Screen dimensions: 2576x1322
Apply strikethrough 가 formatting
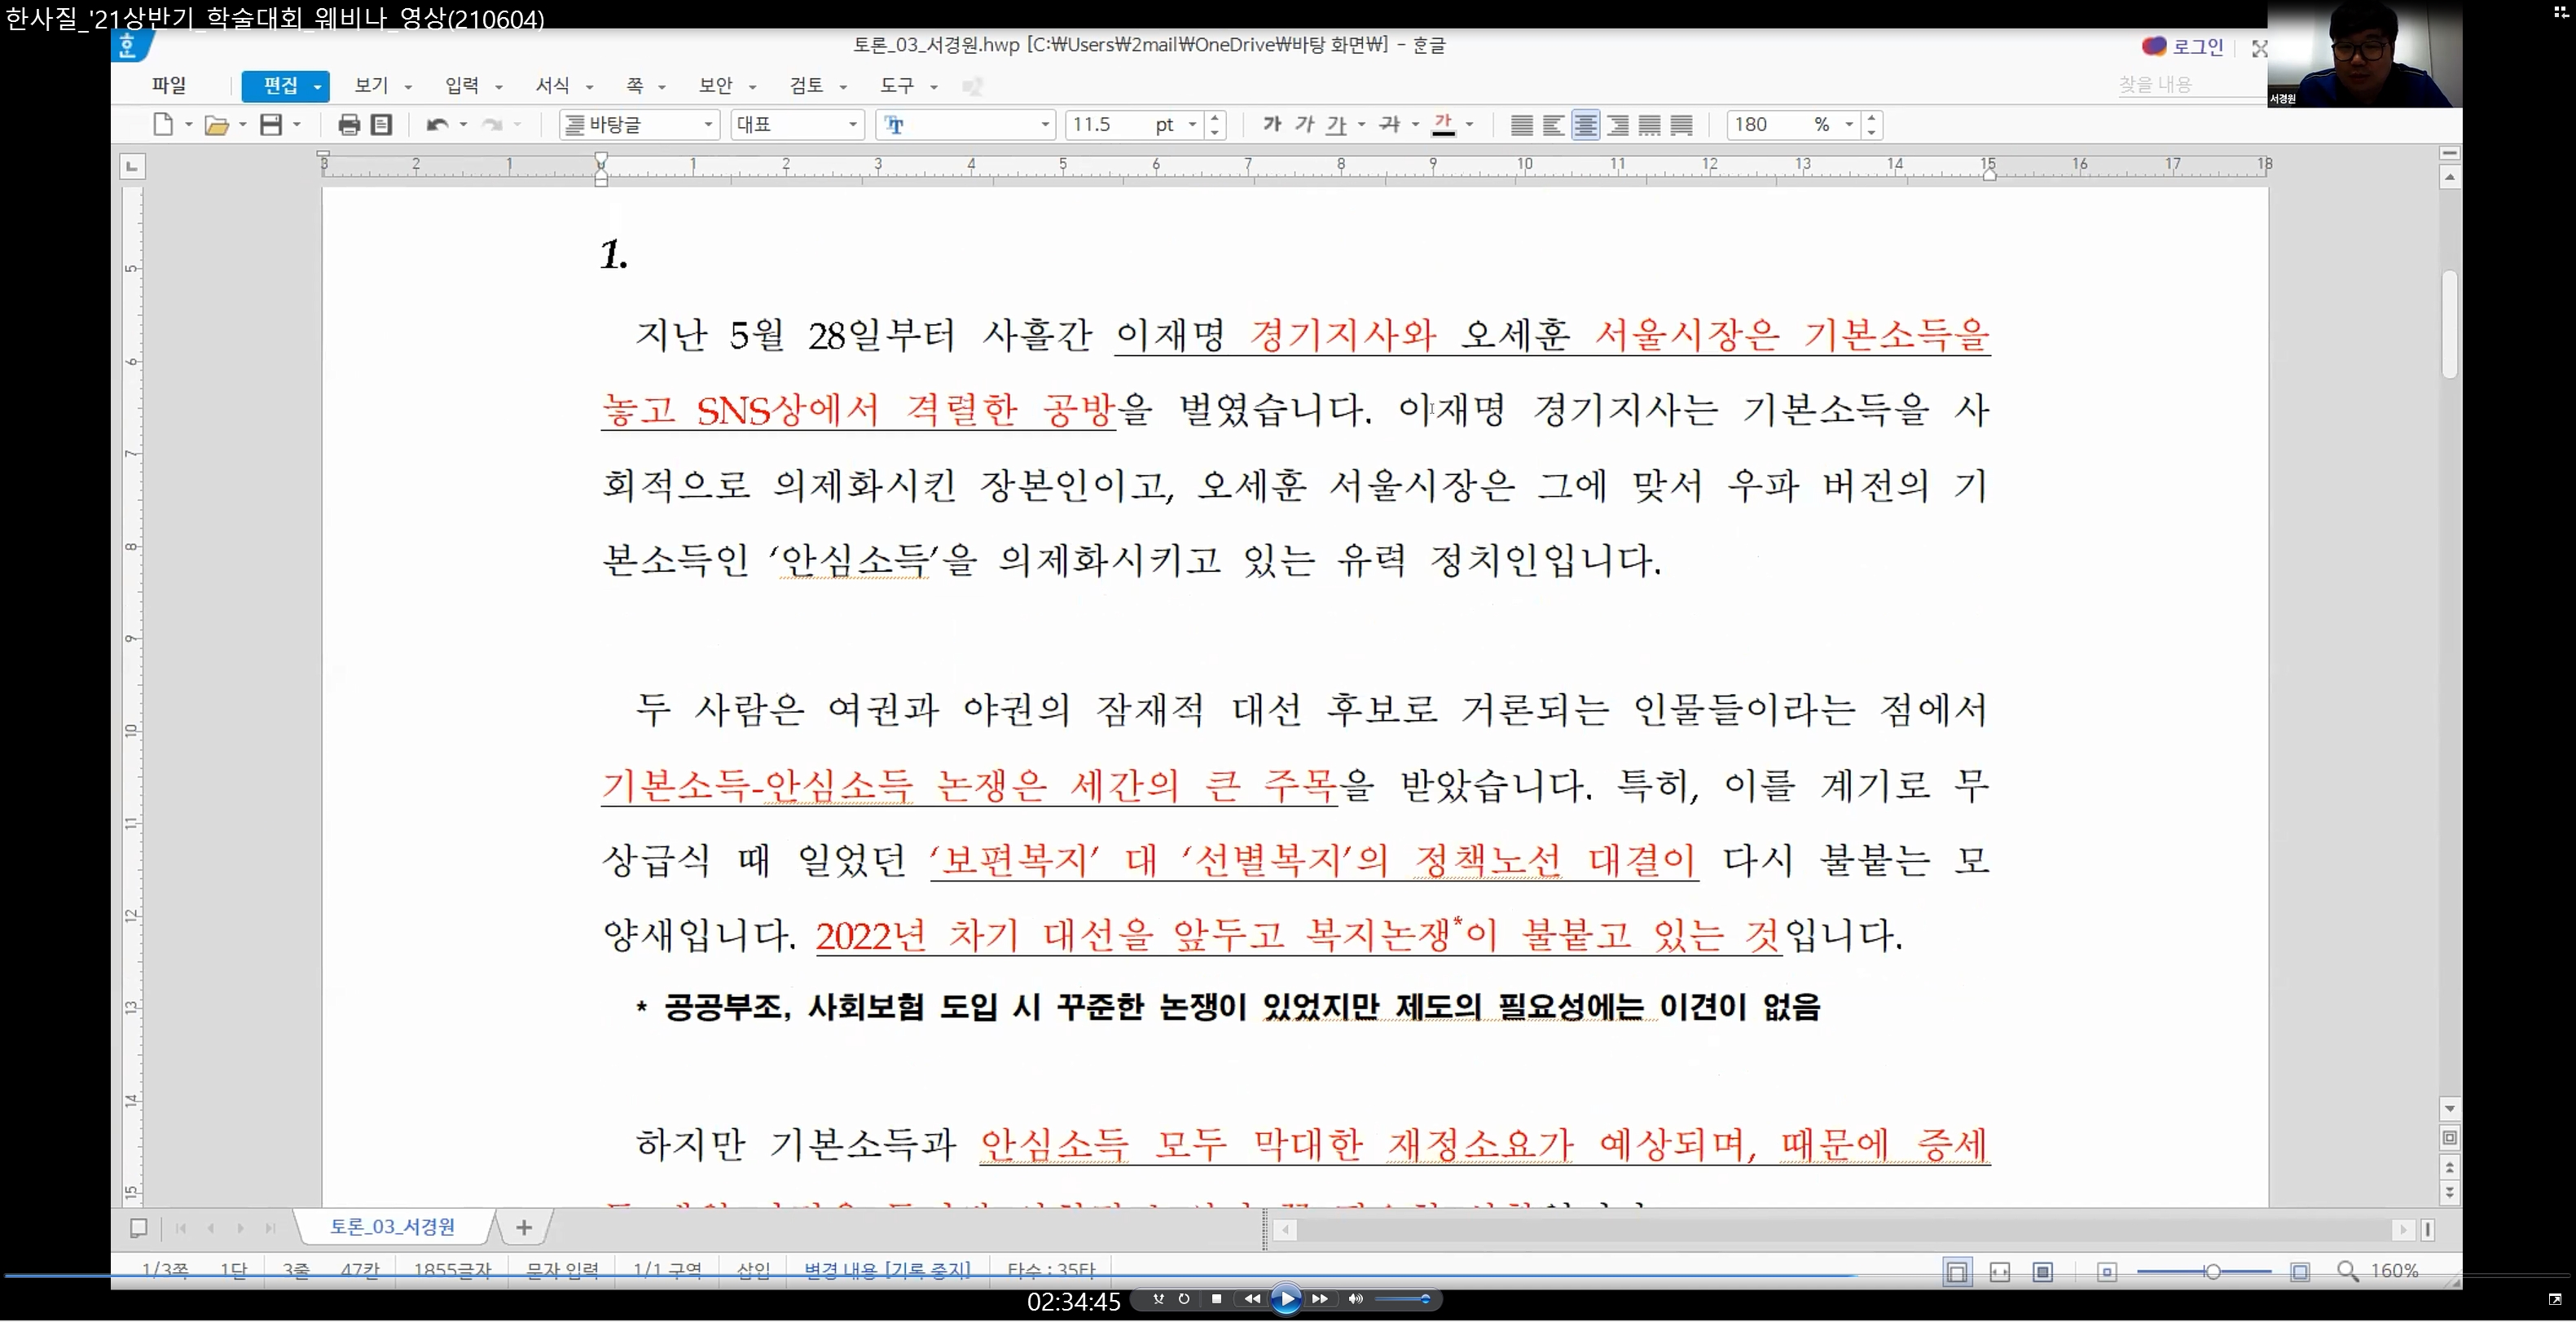(1389, 125)
